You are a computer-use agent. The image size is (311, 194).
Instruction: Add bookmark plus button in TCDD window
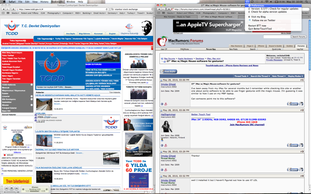13,9
